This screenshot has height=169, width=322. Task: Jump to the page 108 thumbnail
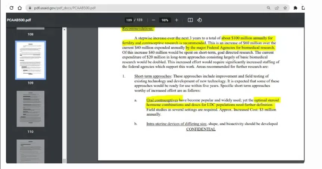30,29
